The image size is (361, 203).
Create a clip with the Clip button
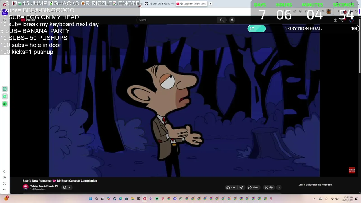(x=269, y=187)
